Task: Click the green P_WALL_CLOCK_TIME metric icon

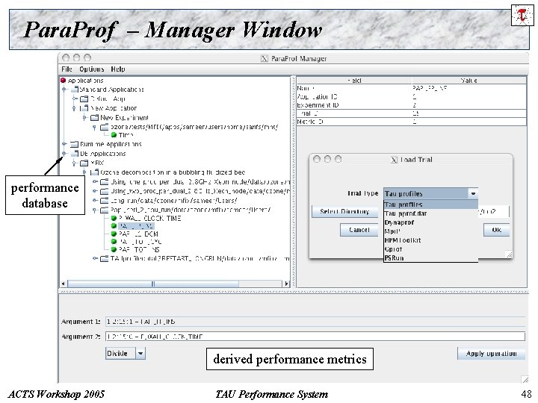Action: (x=114, y=218)
